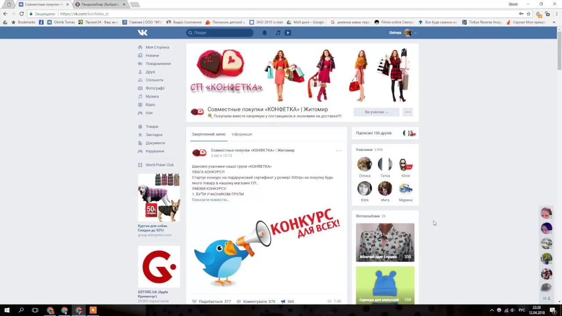562x316 pixels.
Task: Open the Windows notification center icon
Action: pos(553,310)
